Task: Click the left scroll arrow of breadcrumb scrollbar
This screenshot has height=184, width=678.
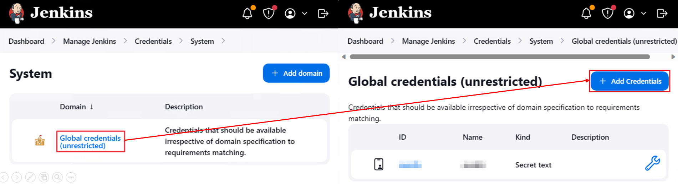Action: [x=343, y=57]
